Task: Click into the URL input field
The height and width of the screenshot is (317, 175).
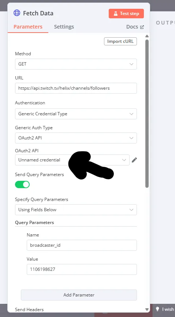Action: tap(76, 88)
